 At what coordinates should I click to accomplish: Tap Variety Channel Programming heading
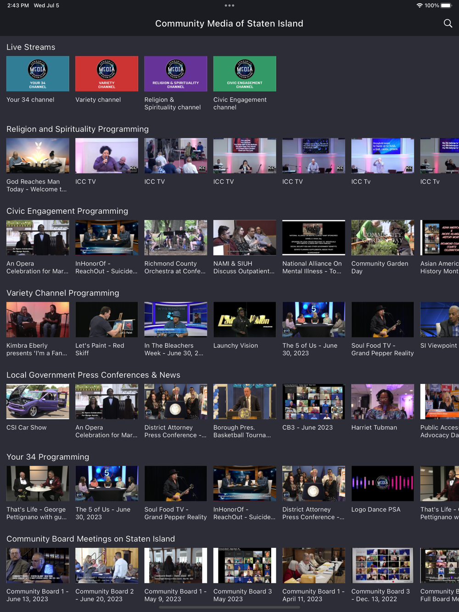(x=63, y=293)
